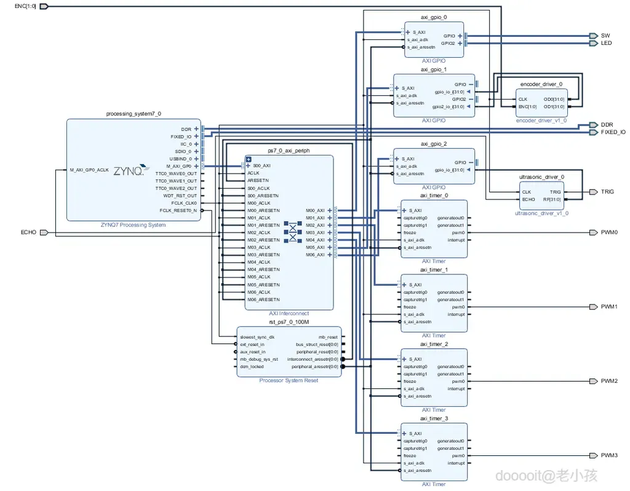Select the LED output port symbol
Screen dimensions: 630x491
[594, 43]
